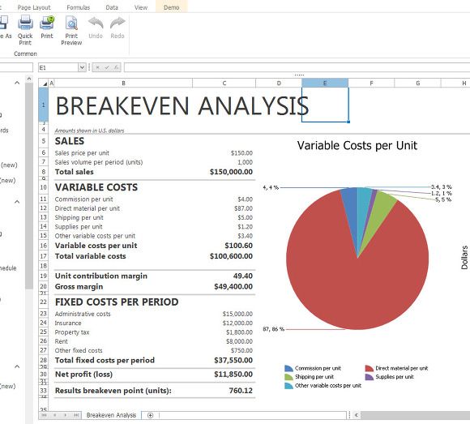Click the Direct material per unit legend swatch
Screen dimensions: 470x424
(x=370, y=368)
